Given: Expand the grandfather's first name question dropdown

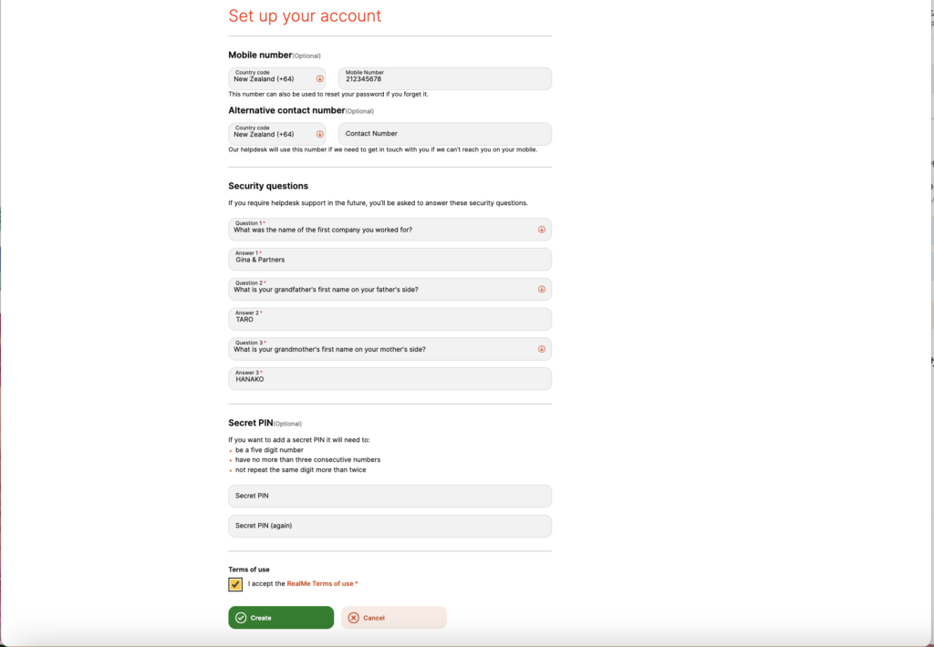Looking at the screenshot, I should coord(383,290).
